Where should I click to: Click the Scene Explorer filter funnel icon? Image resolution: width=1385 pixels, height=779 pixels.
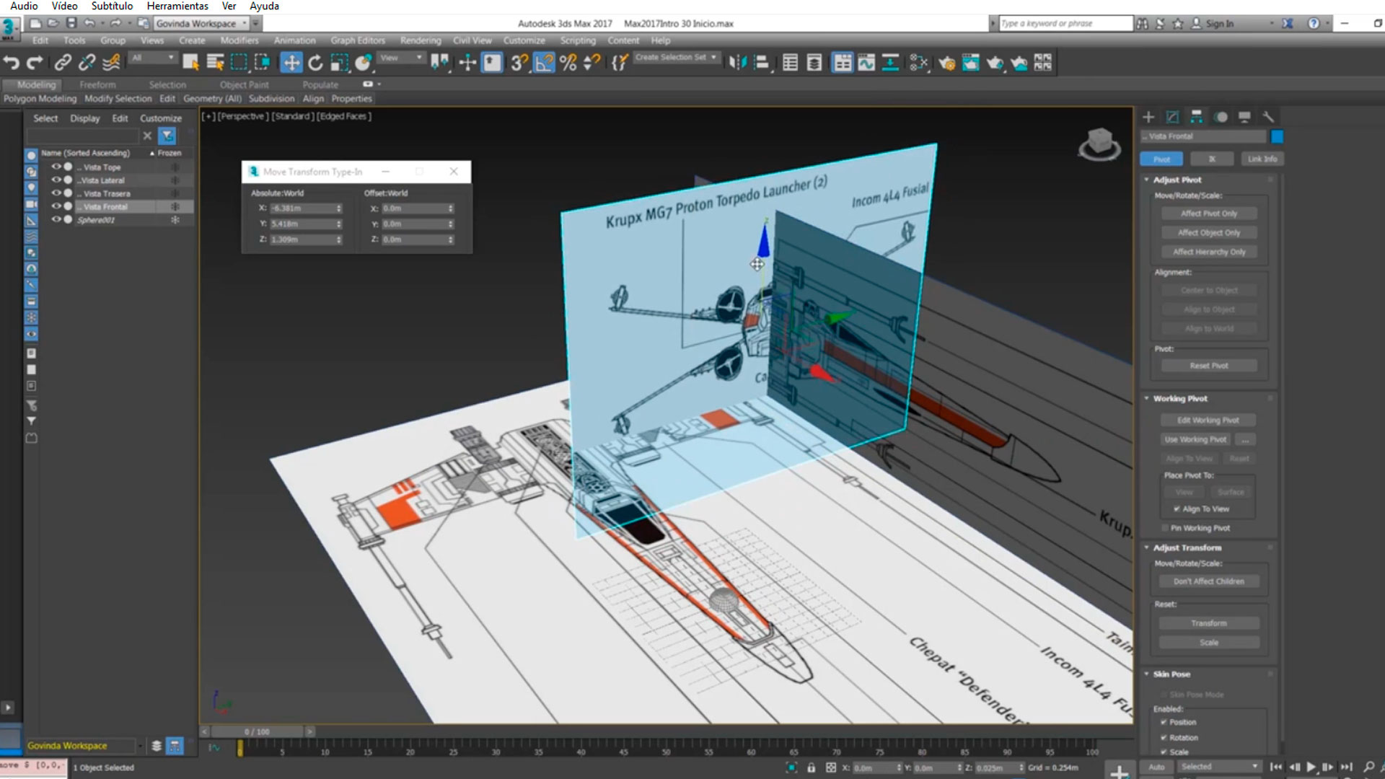pos(167,135)
